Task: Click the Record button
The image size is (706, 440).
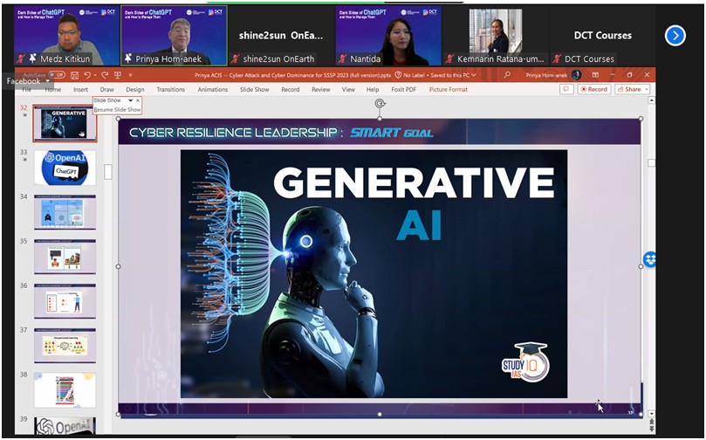Action: point(593,89)
